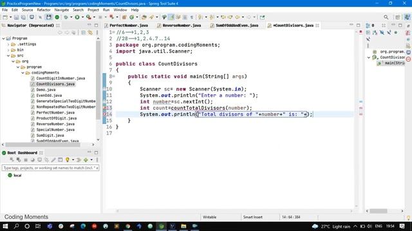Click the taskbar search magnifier icon

point(16,226)
